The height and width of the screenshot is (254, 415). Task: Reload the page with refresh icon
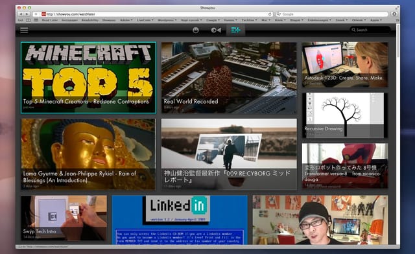point(270,14)
